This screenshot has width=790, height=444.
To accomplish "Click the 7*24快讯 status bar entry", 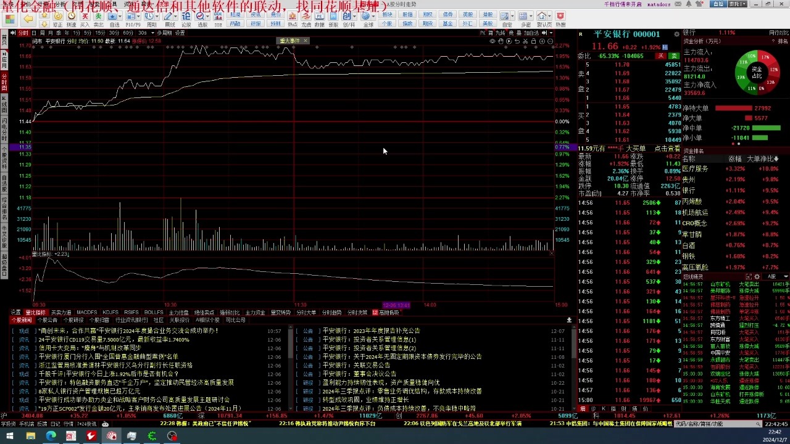I will (x=85, y=424).
